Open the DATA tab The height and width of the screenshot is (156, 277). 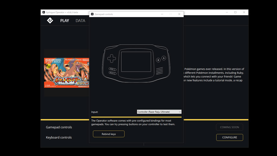[x=80, y=21]
